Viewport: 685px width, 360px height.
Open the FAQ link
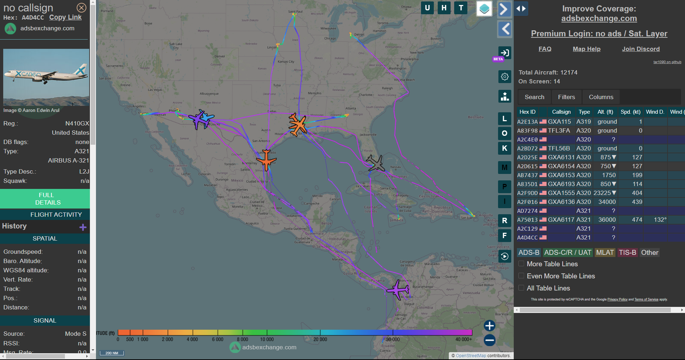545,49
